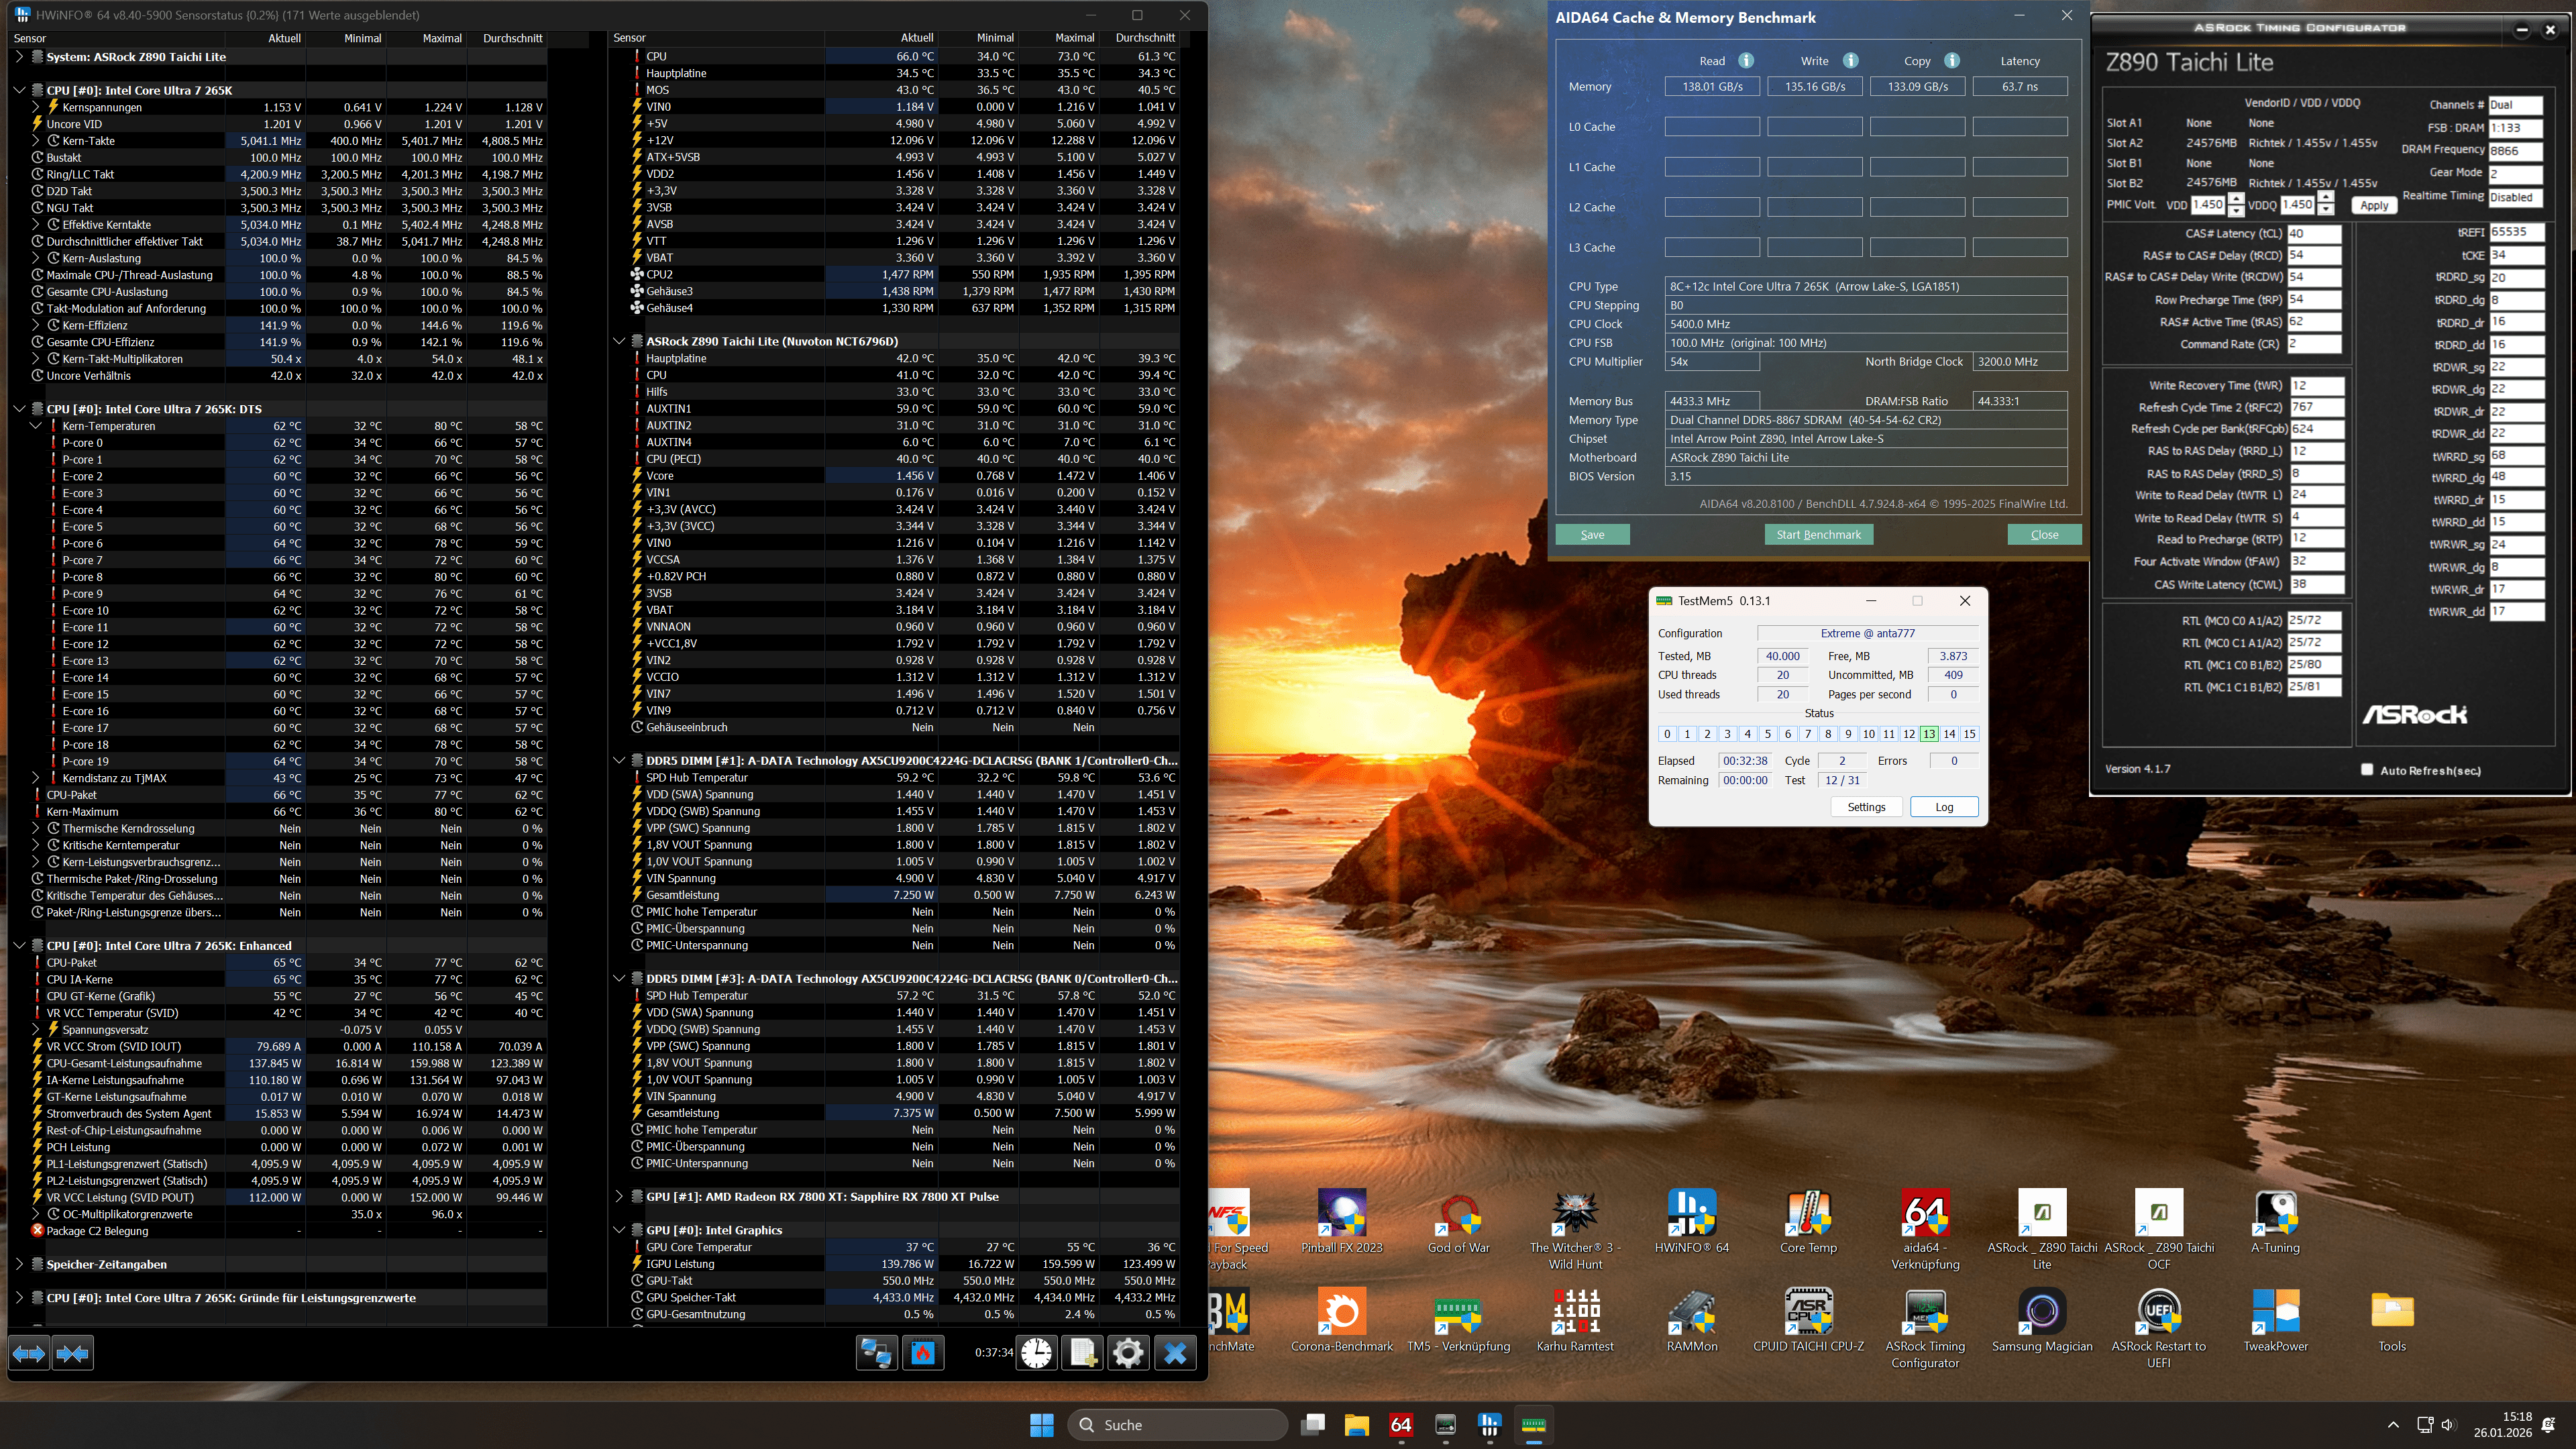This screenshot has height=1449, width=2576.
Task: Click the HWiNFO logging sheet icon
Action: [x=1082, y=1353]
